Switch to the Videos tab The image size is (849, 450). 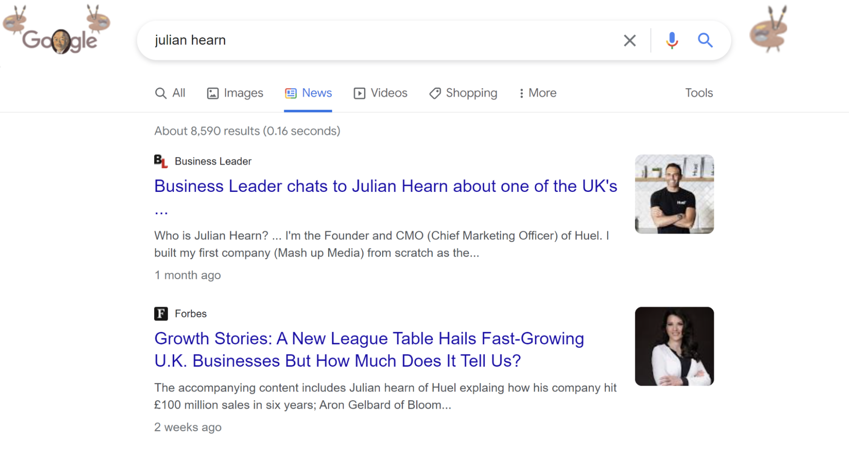[380, 93]
